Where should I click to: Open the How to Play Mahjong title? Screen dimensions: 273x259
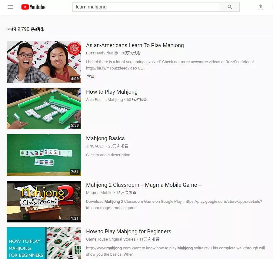point(112,92)
